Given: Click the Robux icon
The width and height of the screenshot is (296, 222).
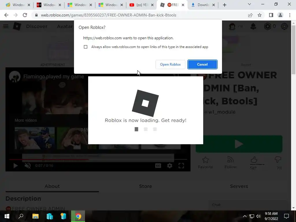Looking at the screenshot, I should [267, 26].
